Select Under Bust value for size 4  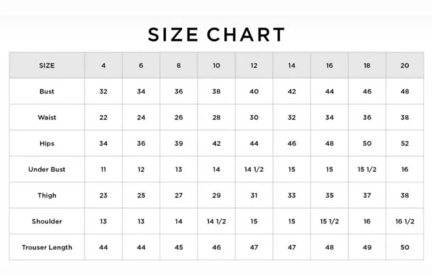click(x=103, y=169)
